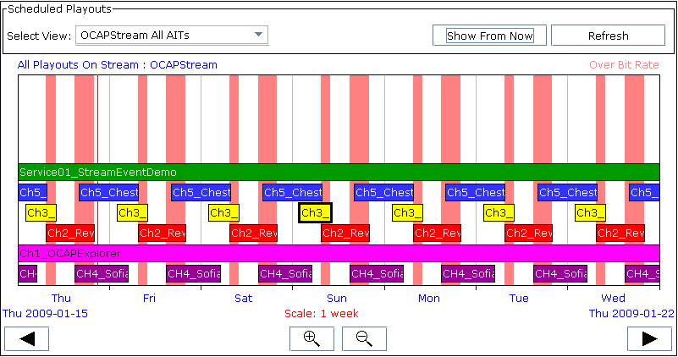Select the CH4_Sofia purple block on Sunday
The width and height of the screenshot is (678, 357).
coord(377,273)
